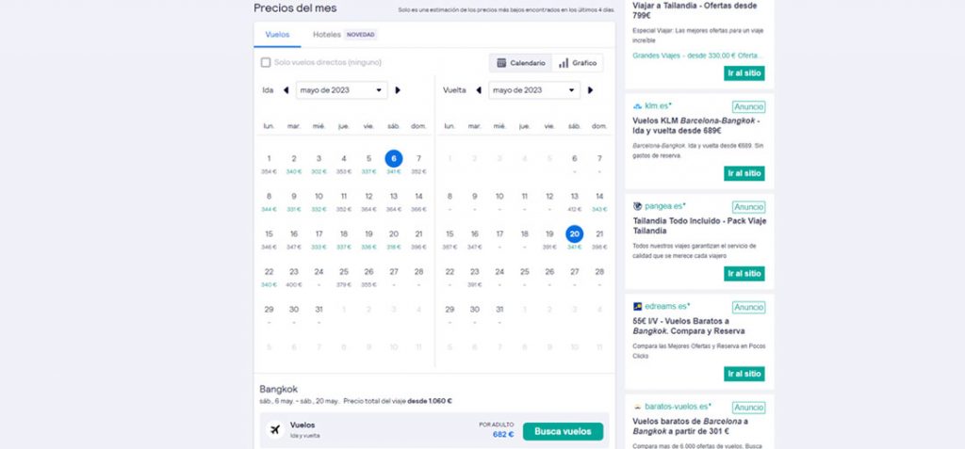
Task: Open Vuelos KLM Barcelona-Bangkok ad title
Action: 696,125
